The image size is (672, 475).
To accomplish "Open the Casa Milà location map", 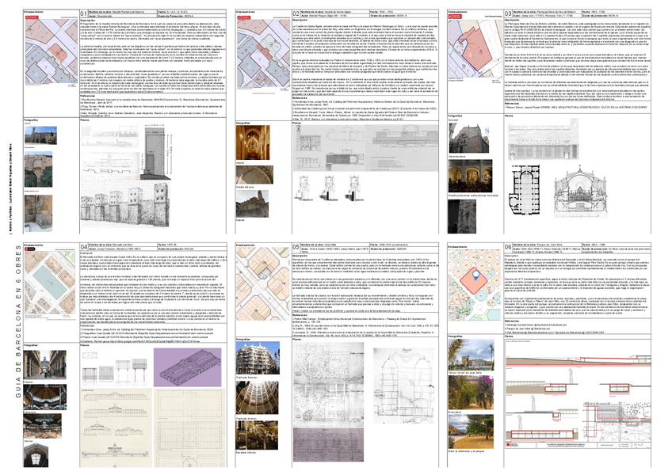I will point(264,283).
